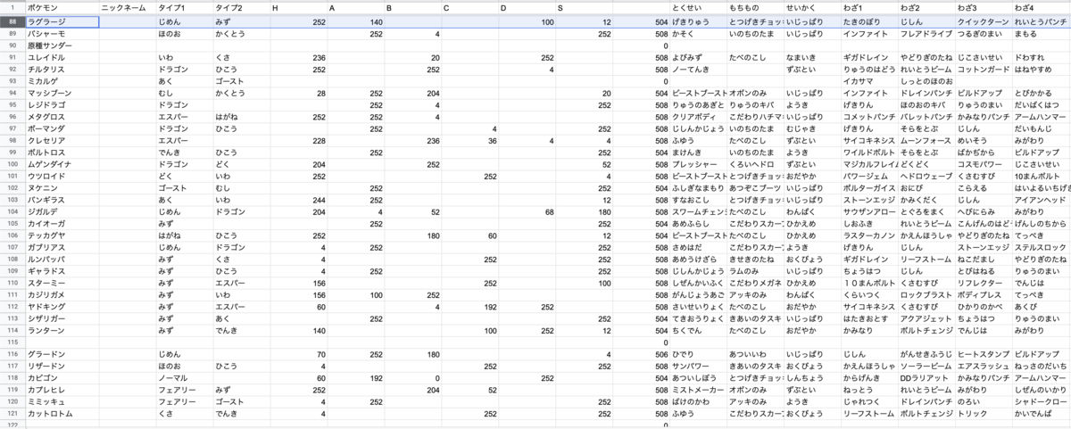
Task: Select the ギャラドス cell
Action: tap(62, 271)
